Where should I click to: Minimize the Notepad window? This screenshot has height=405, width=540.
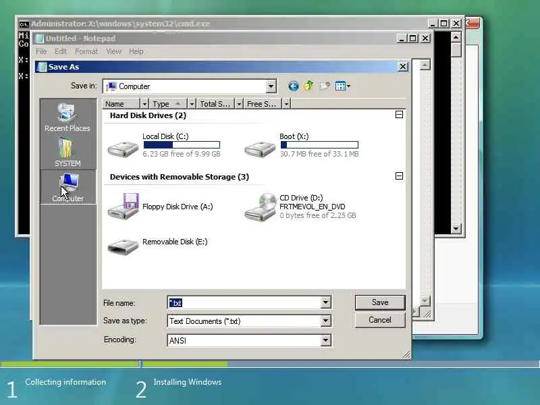[x=402, y=38]
